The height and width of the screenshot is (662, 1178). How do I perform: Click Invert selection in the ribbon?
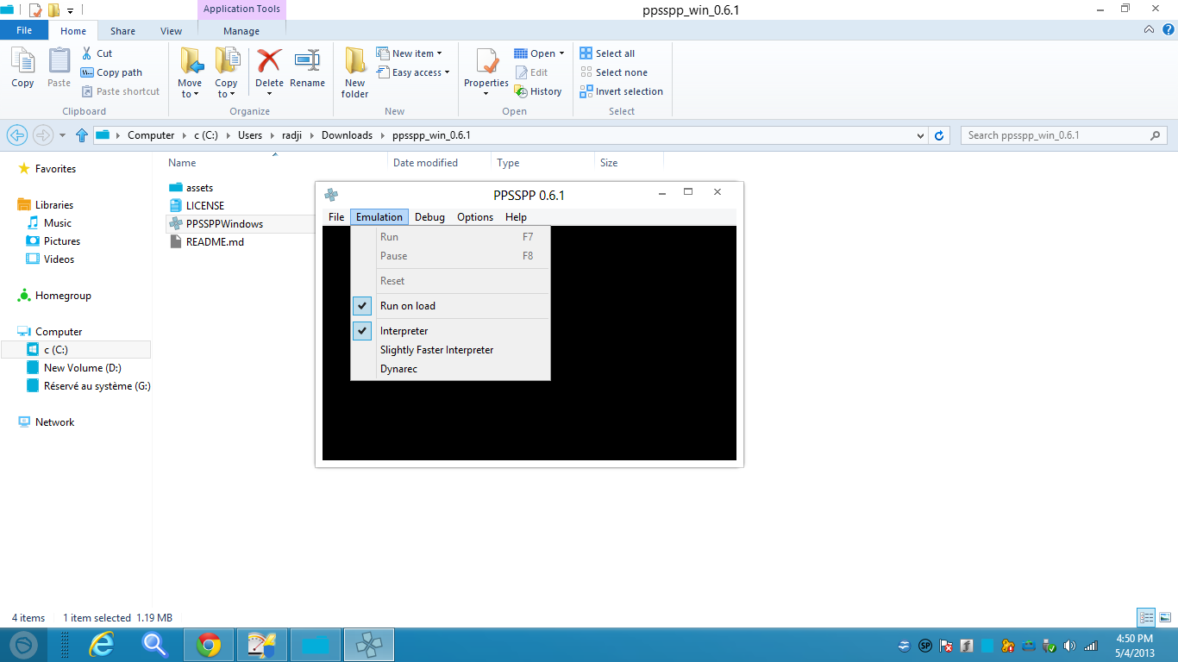[x=629, y=91]
